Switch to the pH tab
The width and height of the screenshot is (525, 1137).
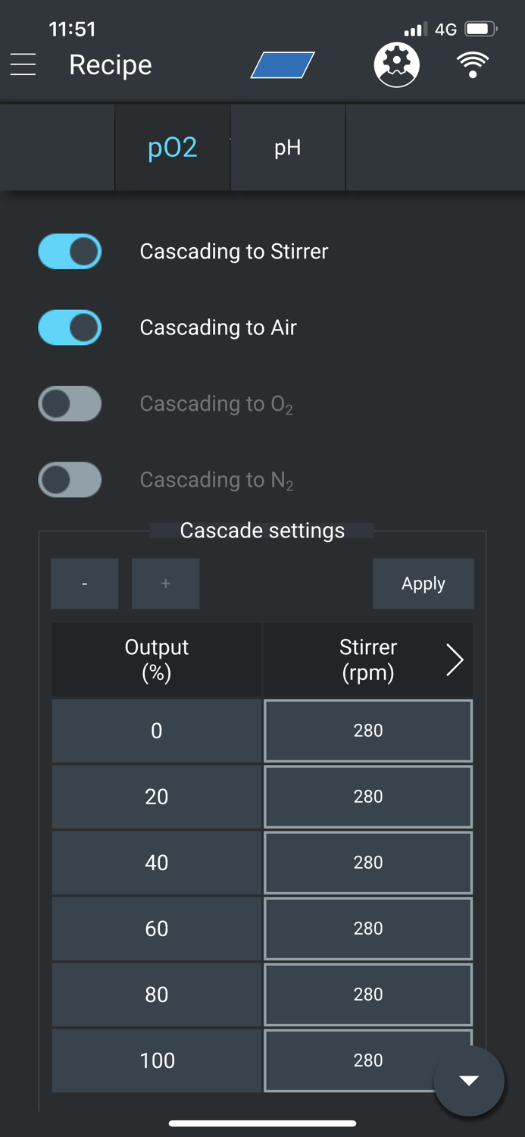click(x=288, y=147)
